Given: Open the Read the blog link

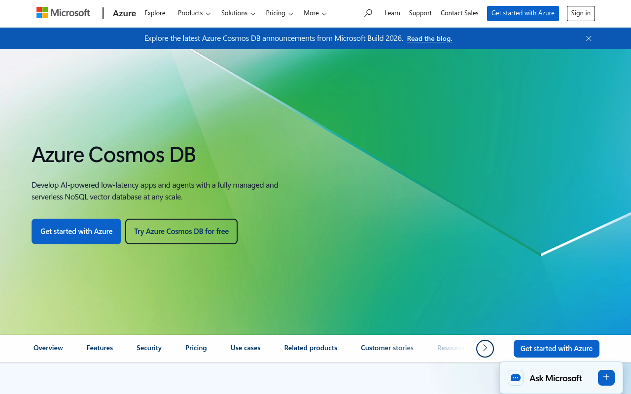Looking at the screenshot, I should [x=429, y=38].
